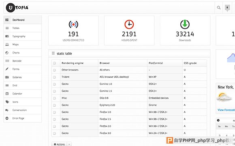The height and width of the screenshot is (146, 235).
Task: Click the hours spent clock icon
Action: (129, 24)
